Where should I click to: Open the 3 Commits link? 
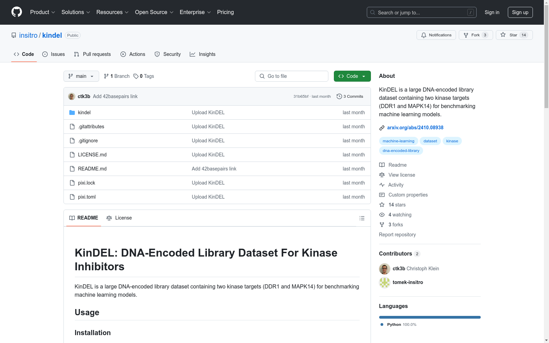350,96
